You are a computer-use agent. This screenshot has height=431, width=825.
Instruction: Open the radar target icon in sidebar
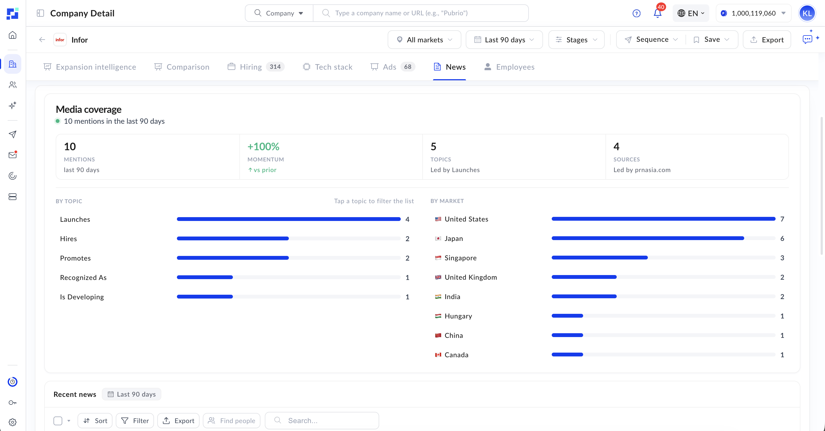pyautogui.click(x=13, y=176)
